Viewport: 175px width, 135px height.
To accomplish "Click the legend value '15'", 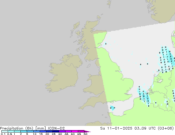I will coord(41,134).
